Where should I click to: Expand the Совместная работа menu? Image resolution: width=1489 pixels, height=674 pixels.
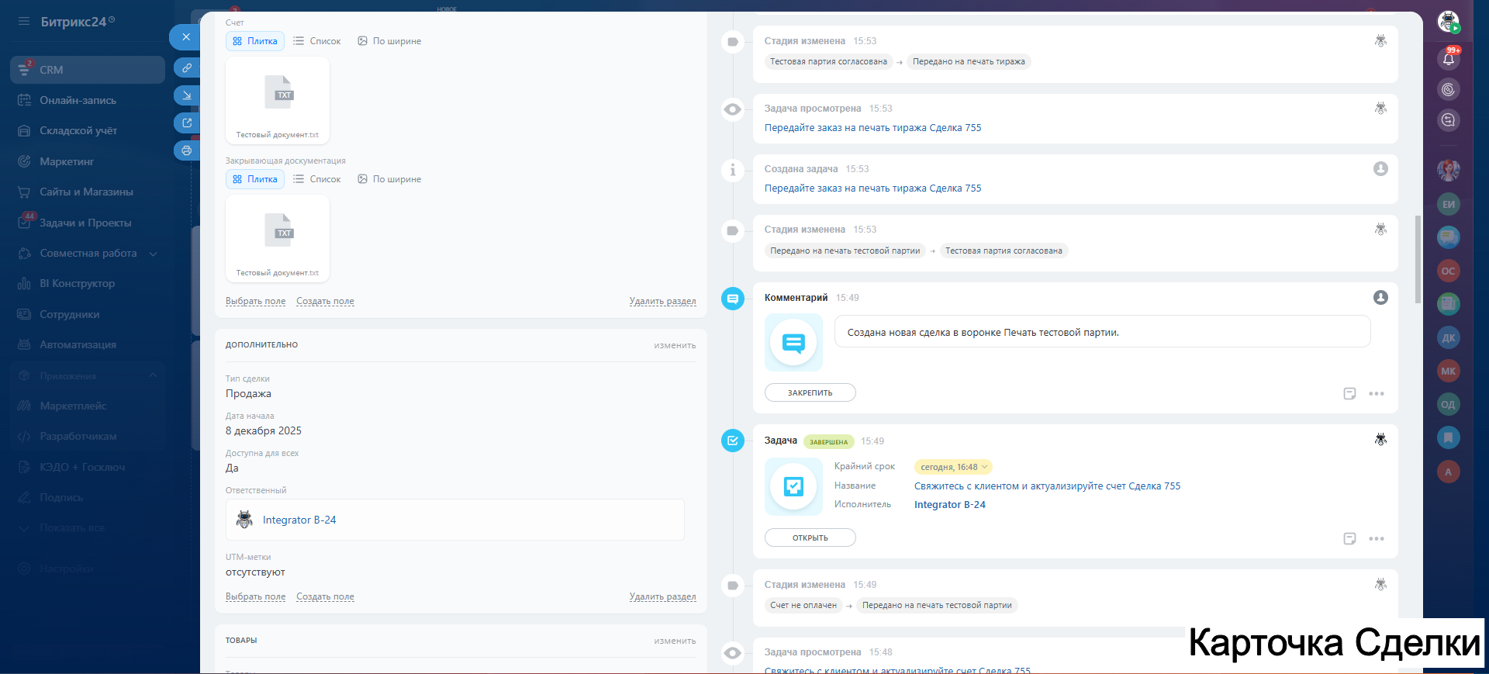tap(153, 254)
